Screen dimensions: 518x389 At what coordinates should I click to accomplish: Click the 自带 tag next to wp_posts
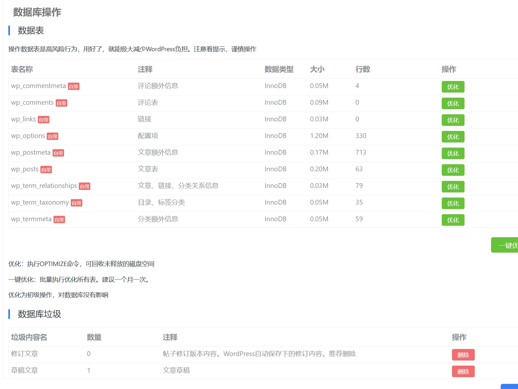pos(46,170)
